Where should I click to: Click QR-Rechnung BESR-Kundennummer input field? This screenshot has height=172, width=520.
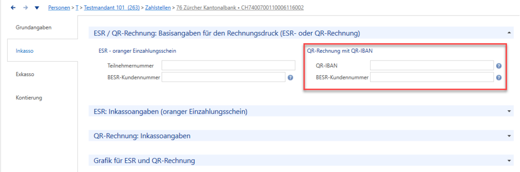point(432,77)
